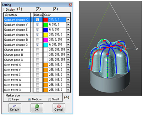The width and height of the screenshot is (143, 116).
Task: Open color dropdown for Over travel X
Action: pyautogui.click(x=68, y=65)
